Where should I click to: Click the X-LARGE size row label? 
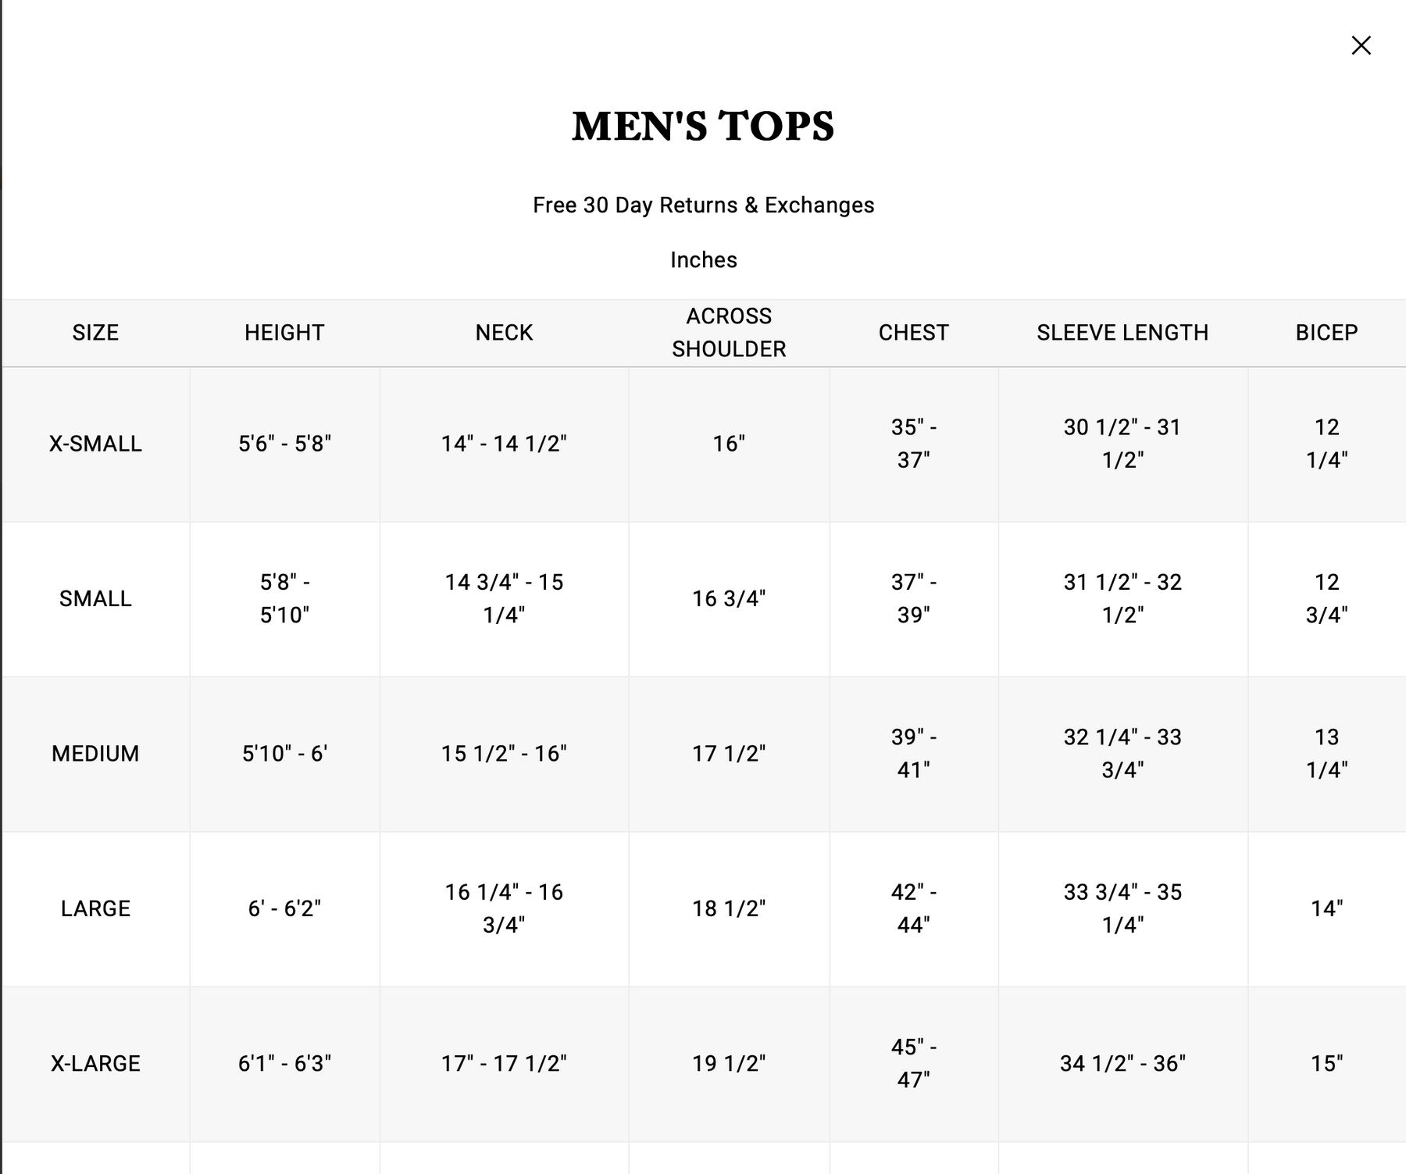pos(95,1063)
